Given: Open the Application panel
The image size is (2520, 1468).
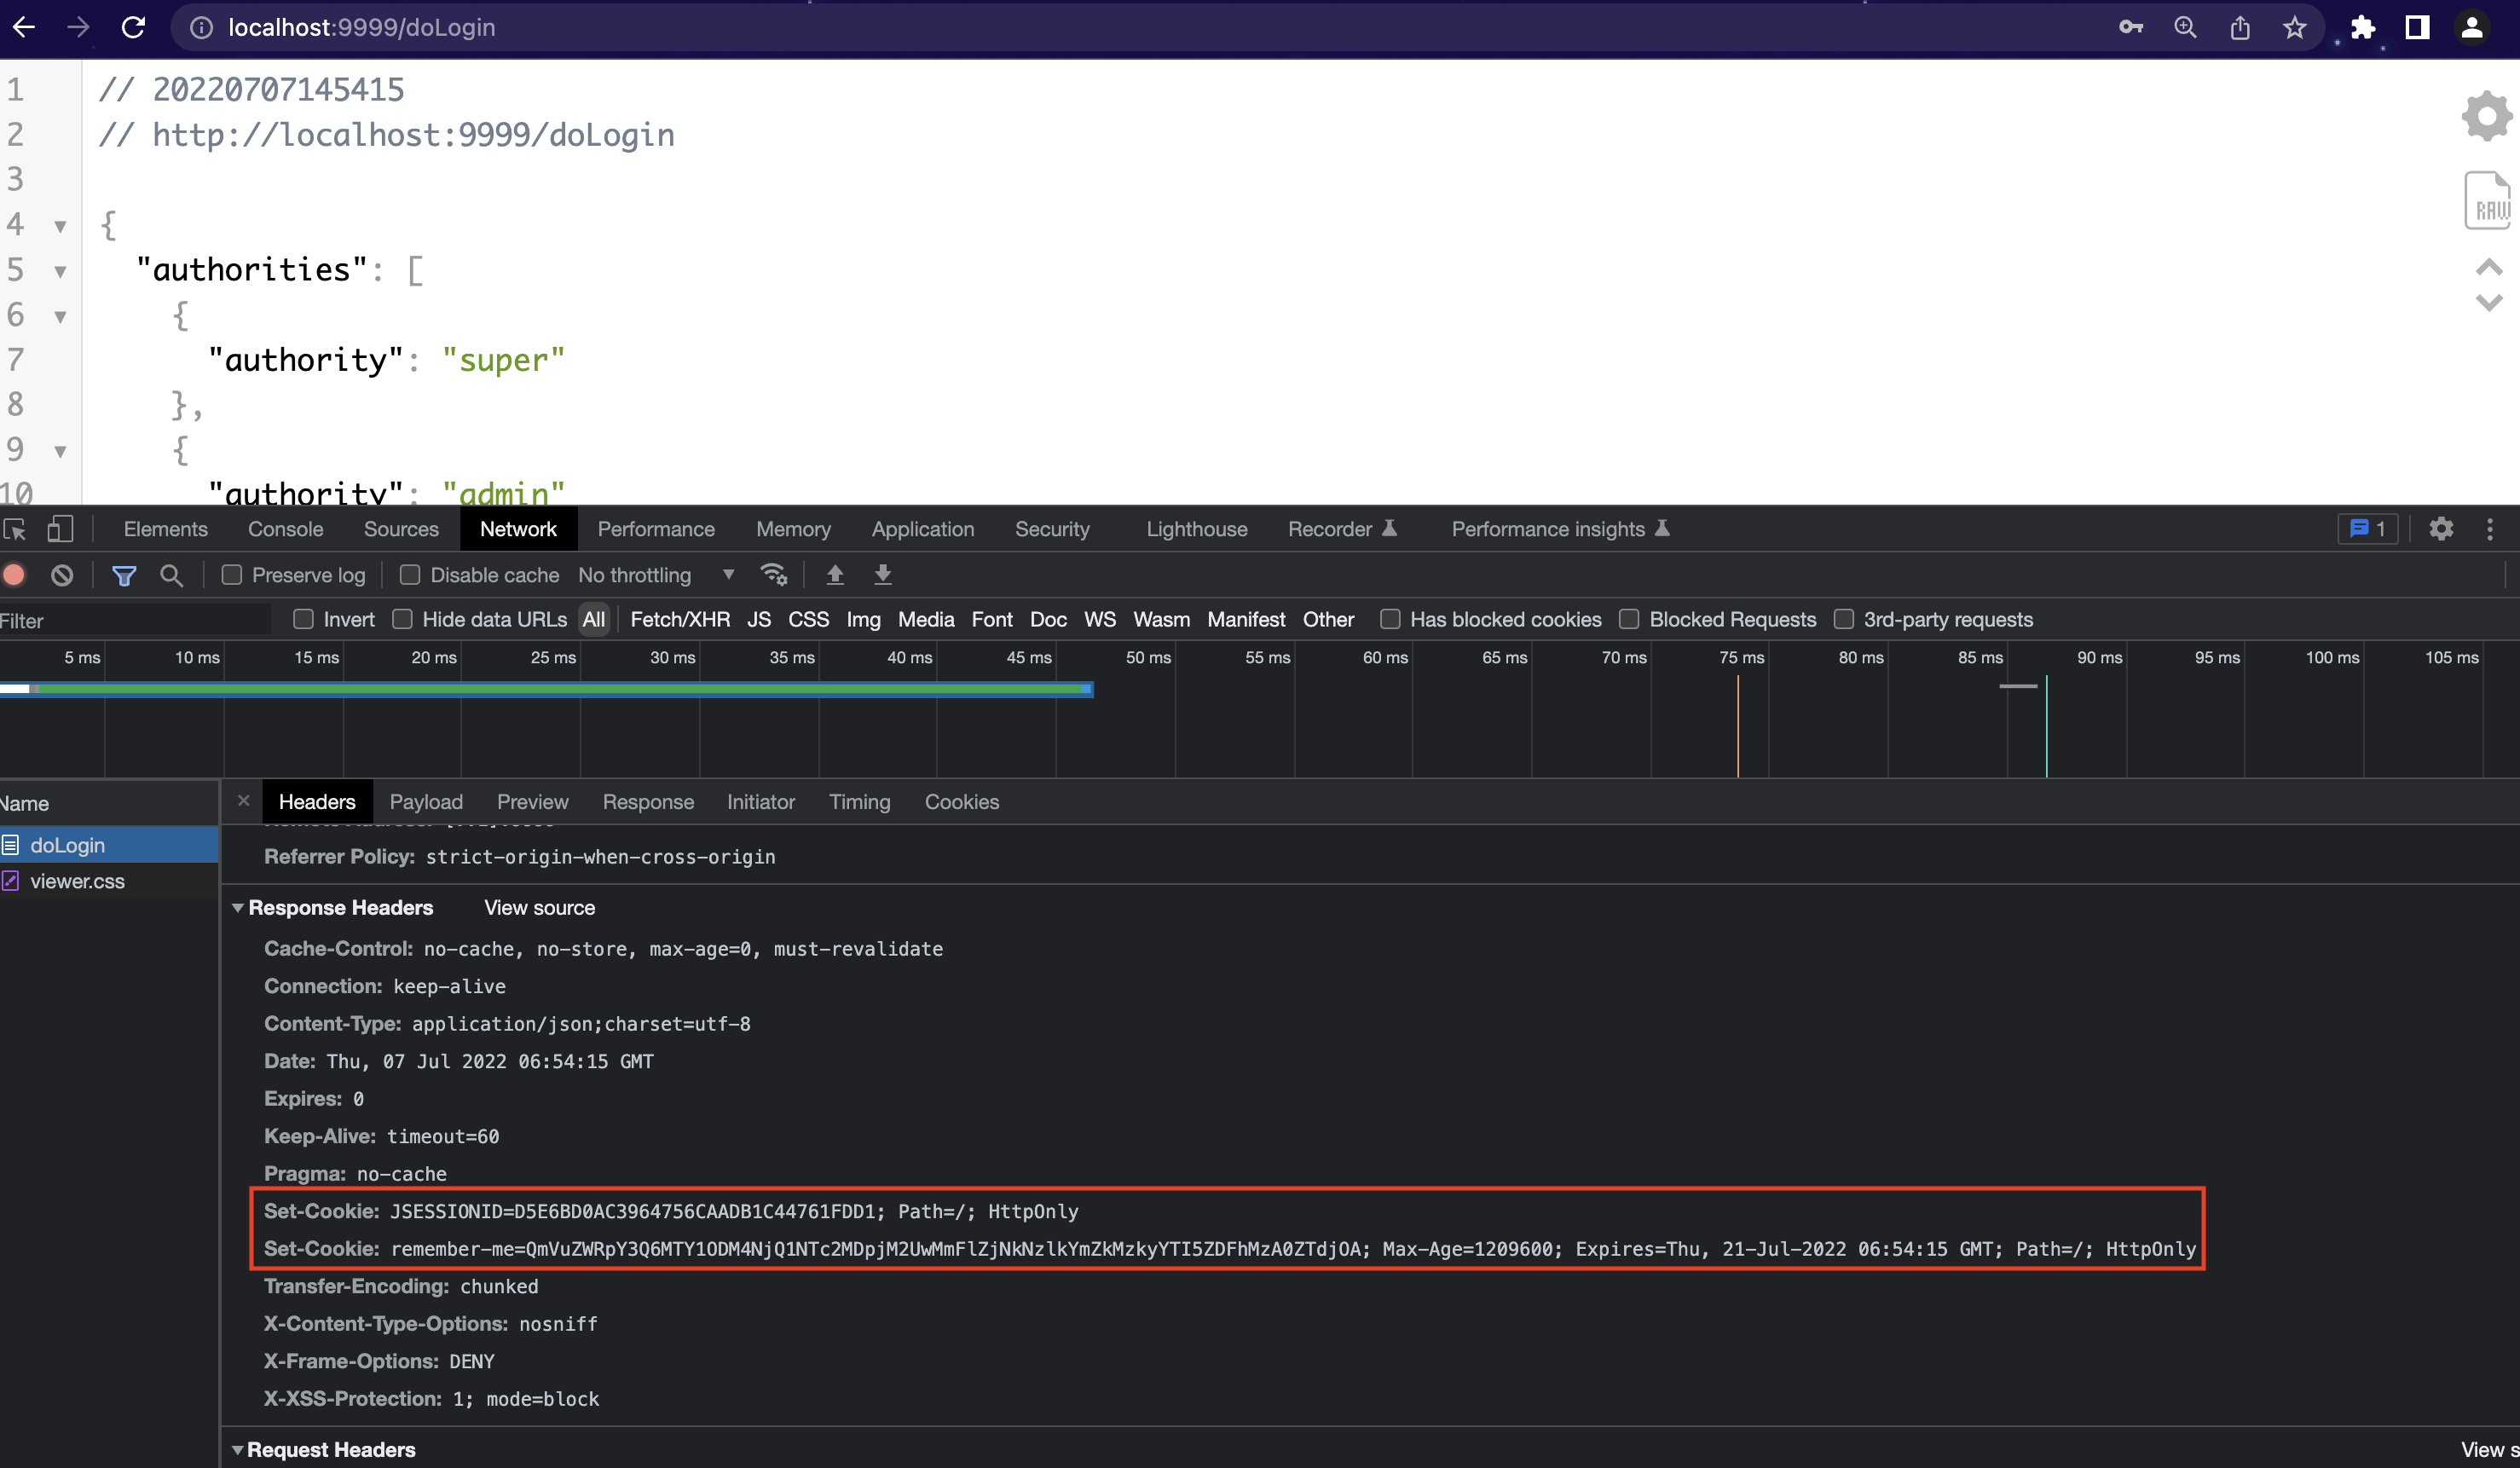Looking at the screenshot, I should click(x=923, y=529).
